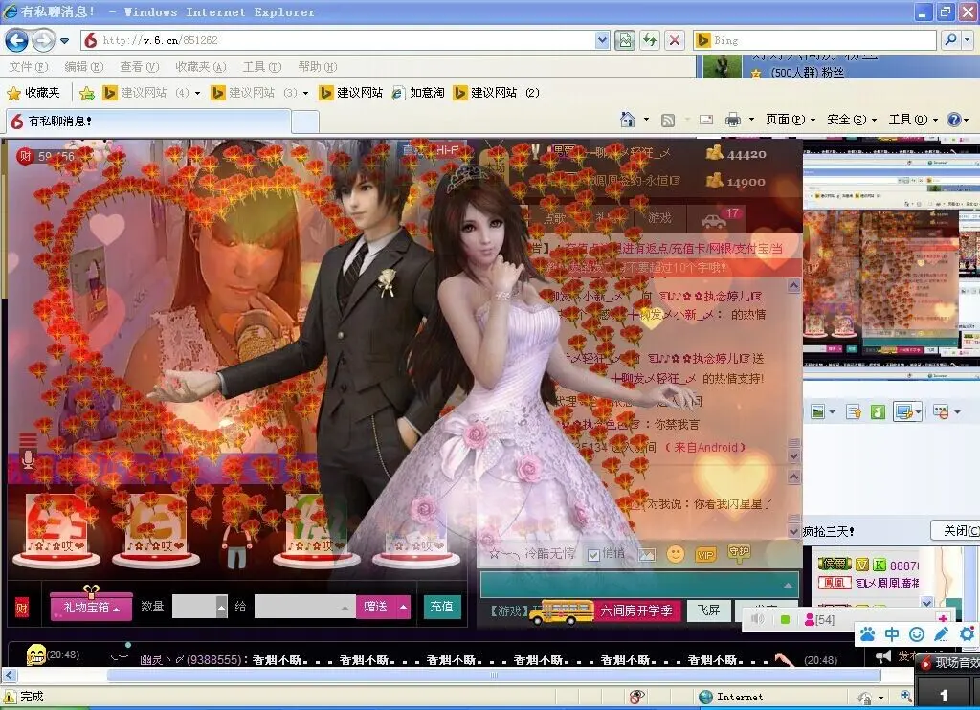Click the pencil icon in IME toolbar
This screenshot has width=980, height=710.
pyautogui.click(x=942, y=635)
